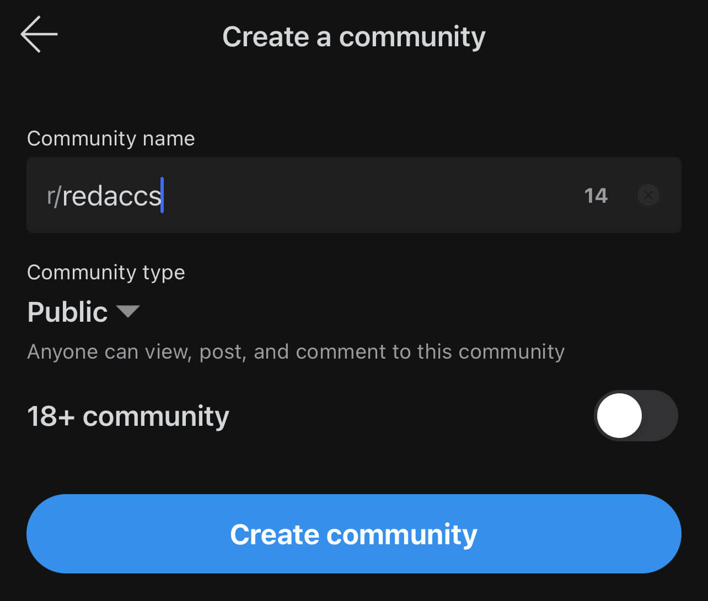The height and width of the screenshot is (601, 708).
Task: Clear the community name using the x icon
Action: tap(648, 195)
